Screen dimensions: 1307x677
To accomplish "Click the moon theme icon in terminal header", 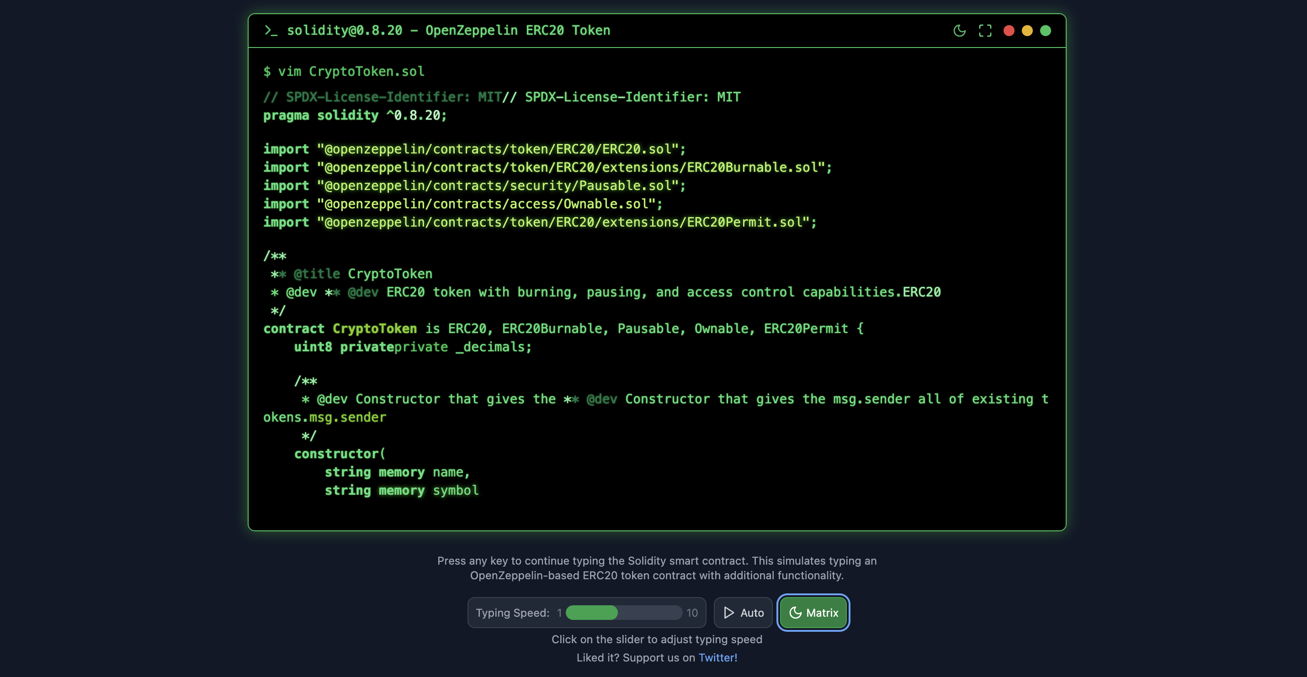I will pos(959,31).
